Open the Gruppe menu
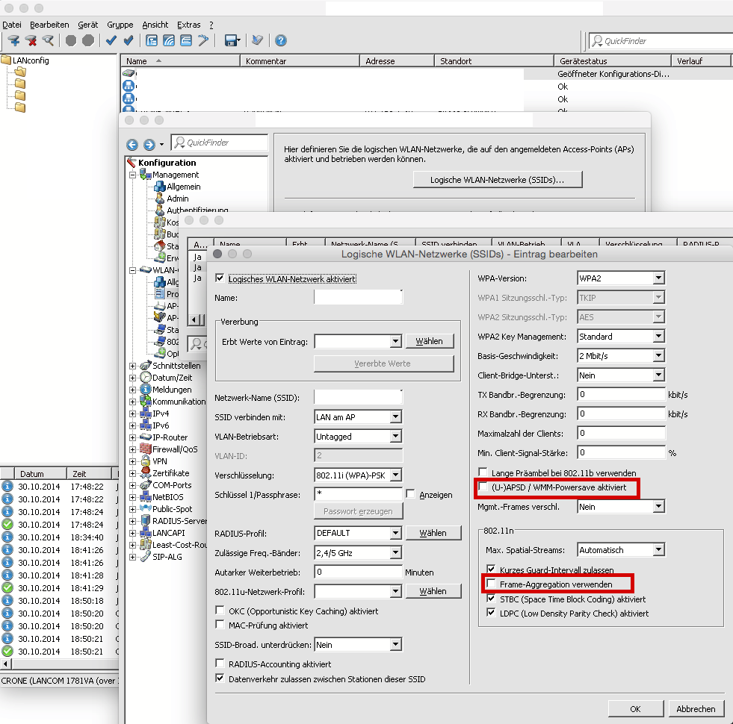The image size is (733, 724). (120, 25)
